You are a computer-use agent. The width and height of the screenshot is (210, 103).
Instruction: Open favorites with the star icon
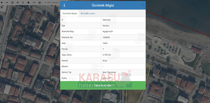click(x=28, y=3)
